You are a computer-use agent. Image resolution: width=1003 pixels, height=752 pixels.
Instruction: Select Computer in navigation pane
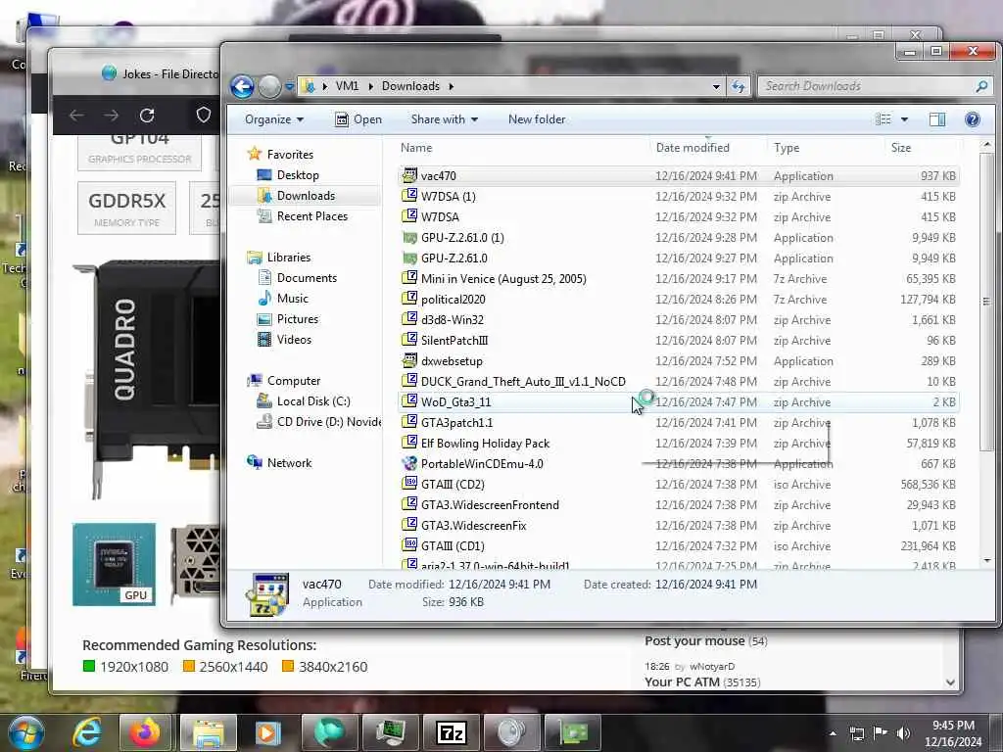pyautogui.click(x=294, y=381)
